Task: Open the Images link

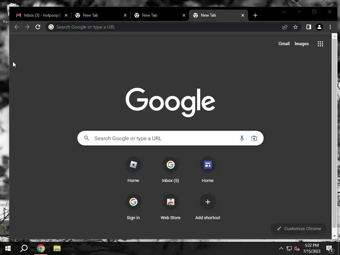Action: 301,43
